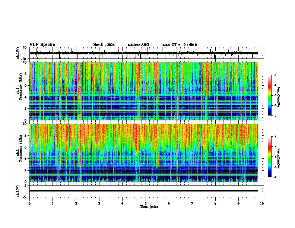
Task: Click the 'ch.1(V)' waveform axis label
Action: point(18,53)
